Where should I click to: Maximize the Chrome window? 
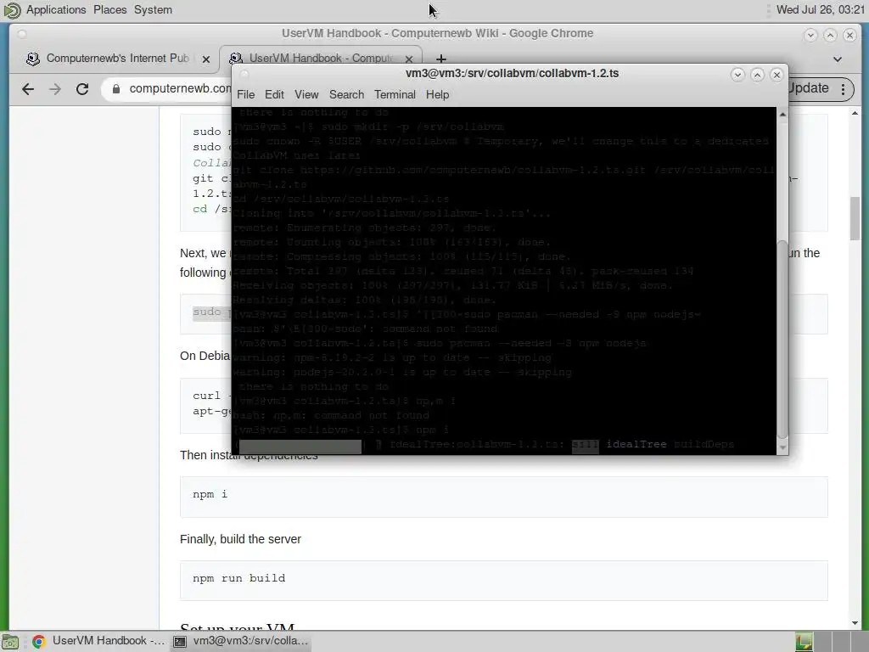[830, 35]
